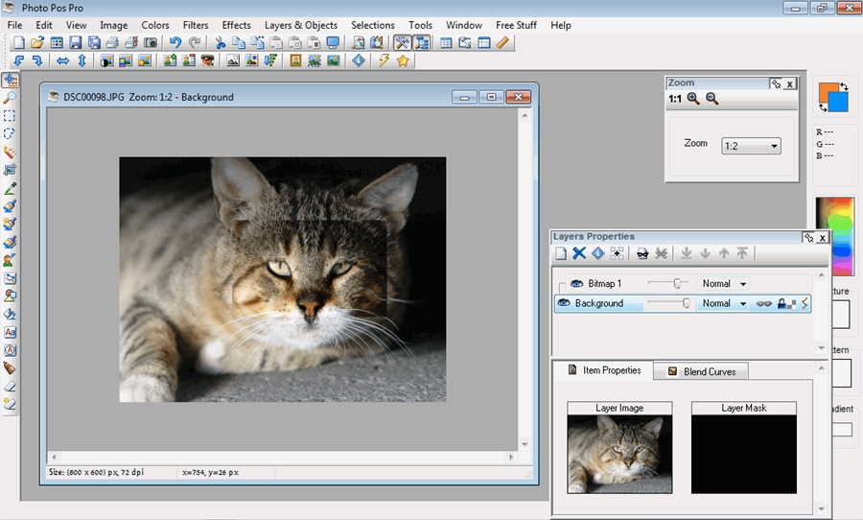Toggle the Background layer glasses icon
The height and width of the screenshot is (520, 863).
pyautogui.click(x=763, y=303)
